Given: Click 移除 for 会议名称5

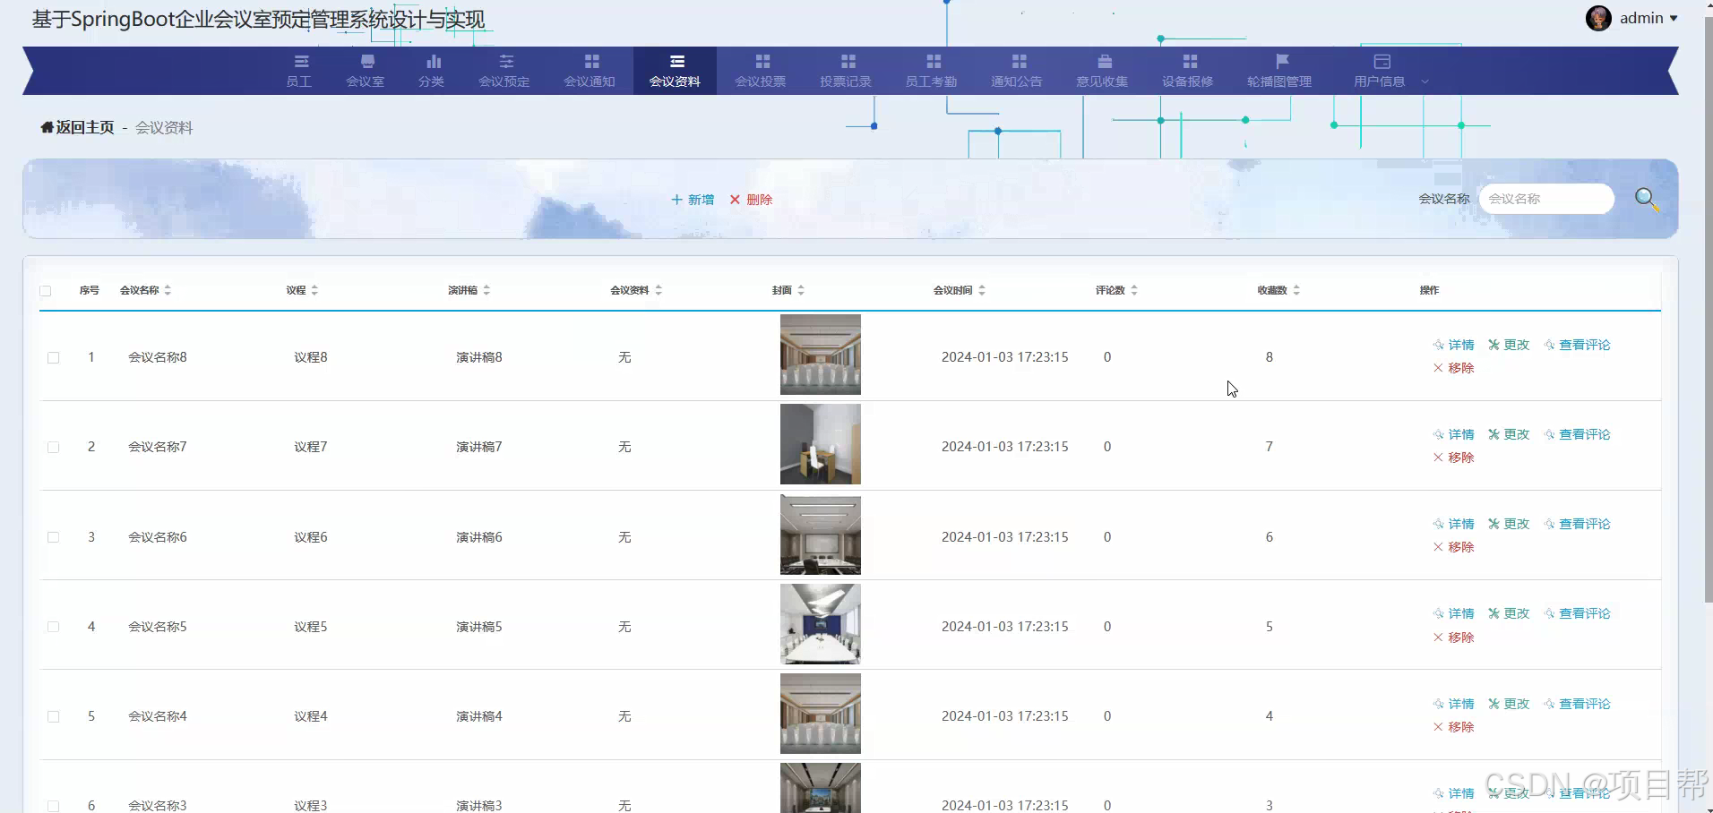Looking at the screenshot, I should 1453,638.
